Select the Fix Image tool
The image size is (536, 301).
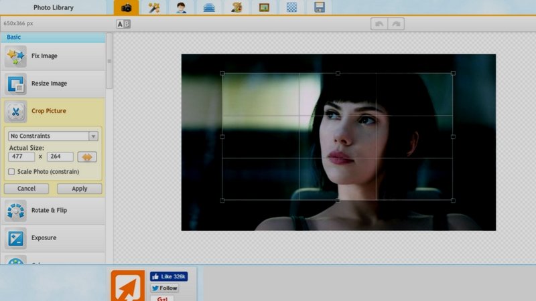tap(53, 56)
